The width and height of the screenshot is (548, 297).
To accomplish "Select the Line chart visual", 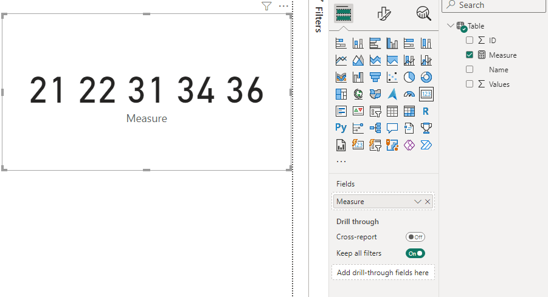I will tap(341, 60).
